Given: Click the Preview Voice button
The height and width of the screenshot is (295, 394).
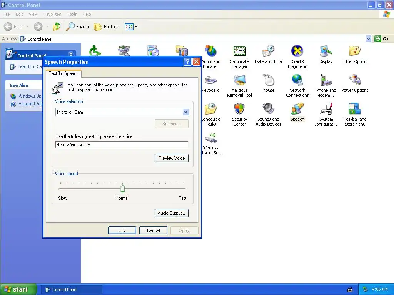Looking at the screenshot, I should 171,158.
